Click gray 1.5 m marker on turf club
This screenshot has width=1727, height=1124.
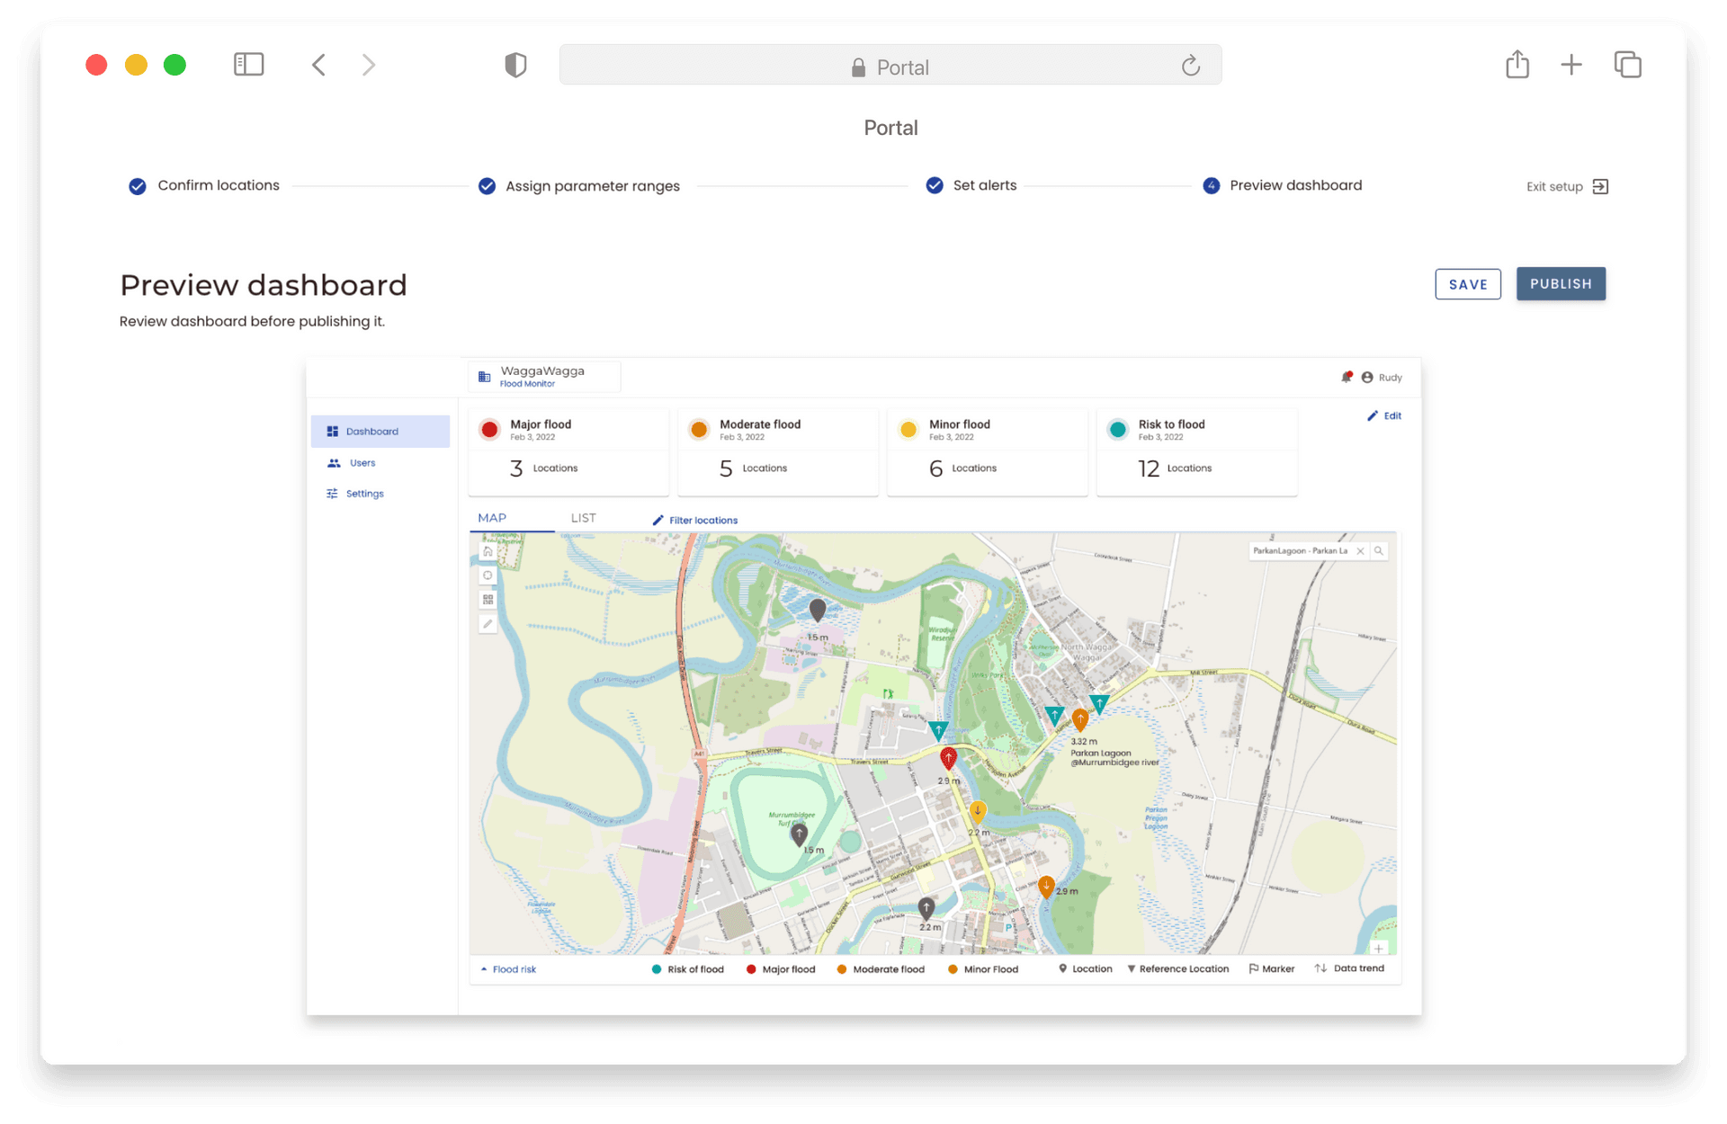coord(799,835)
